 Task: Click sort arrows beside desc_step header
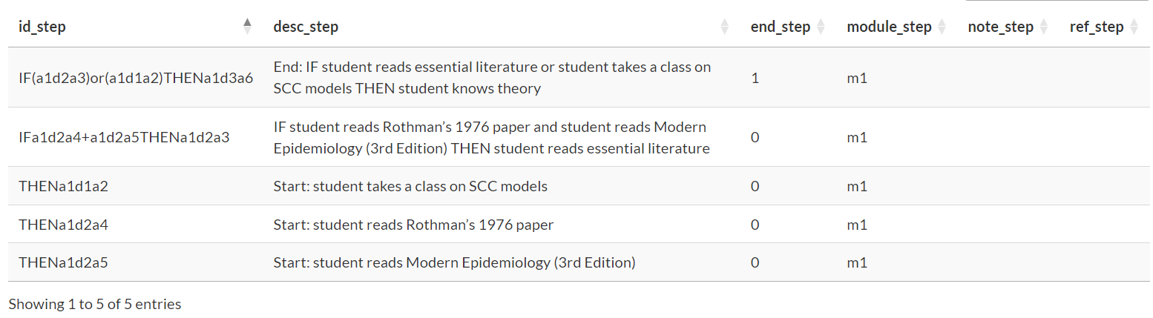(x=725, y=27)
